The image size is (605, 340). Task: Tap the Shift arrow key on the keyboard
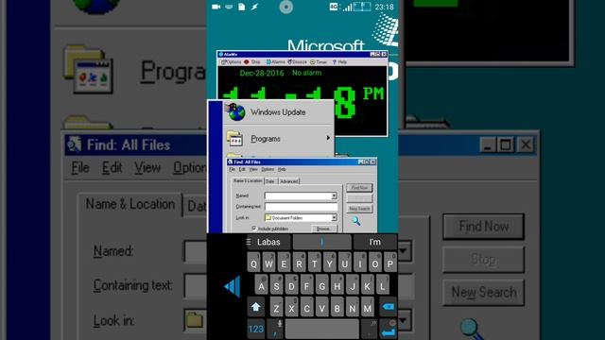(255, 307)
